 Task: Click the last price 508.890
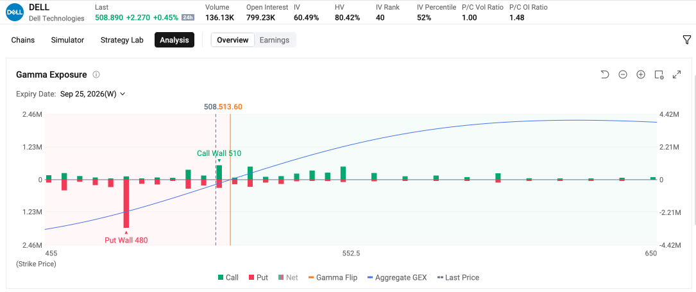click(109, 18)
